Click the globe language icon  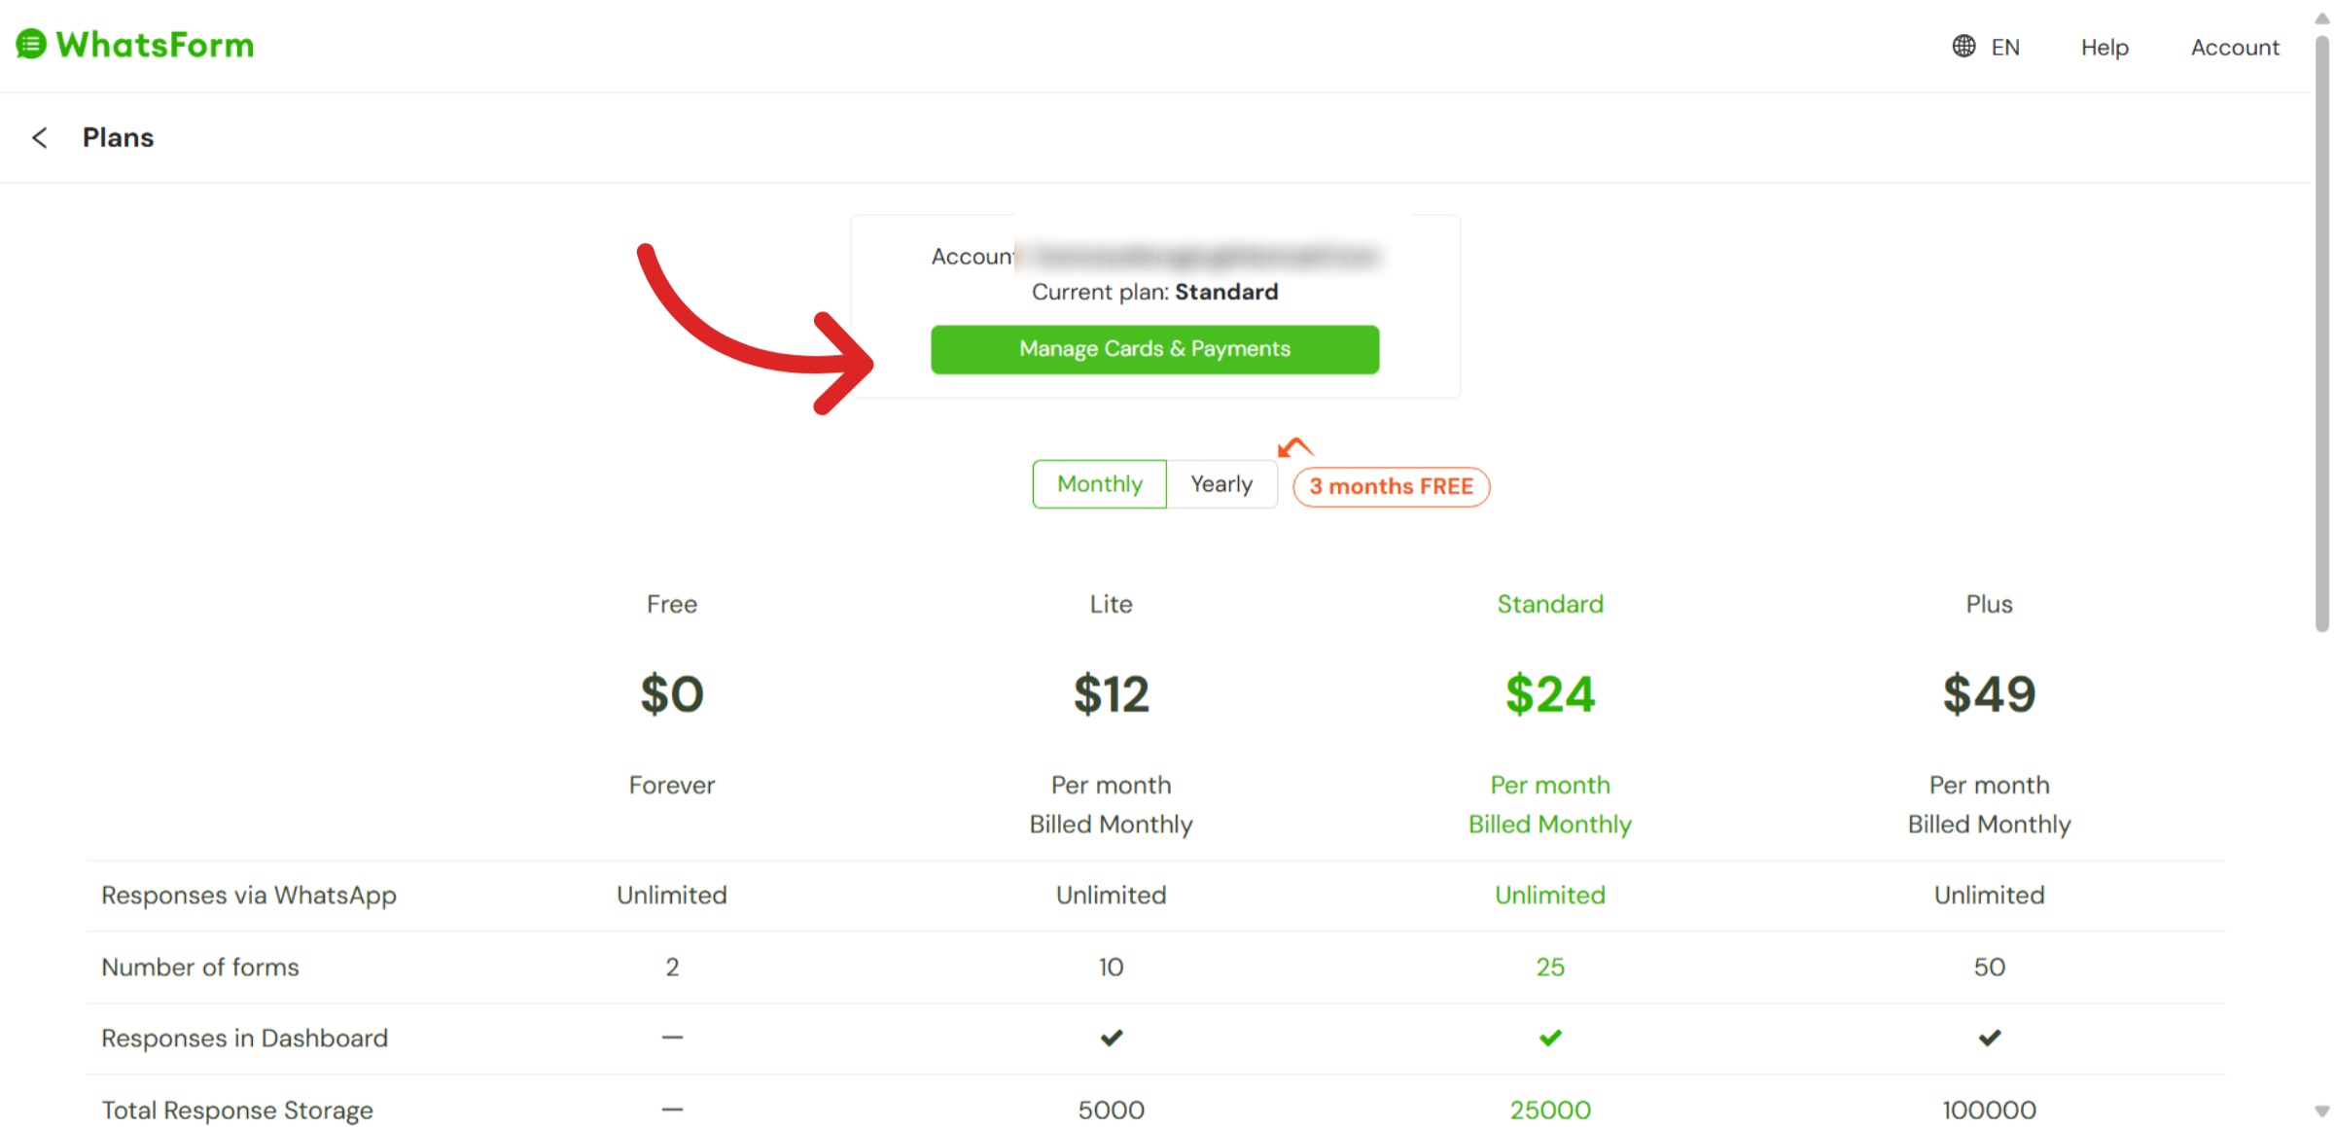coord(1963,47)
